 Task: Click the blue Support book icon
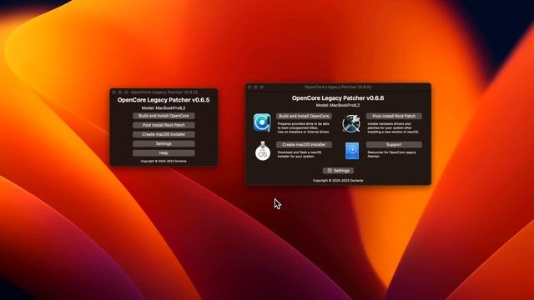352,151
